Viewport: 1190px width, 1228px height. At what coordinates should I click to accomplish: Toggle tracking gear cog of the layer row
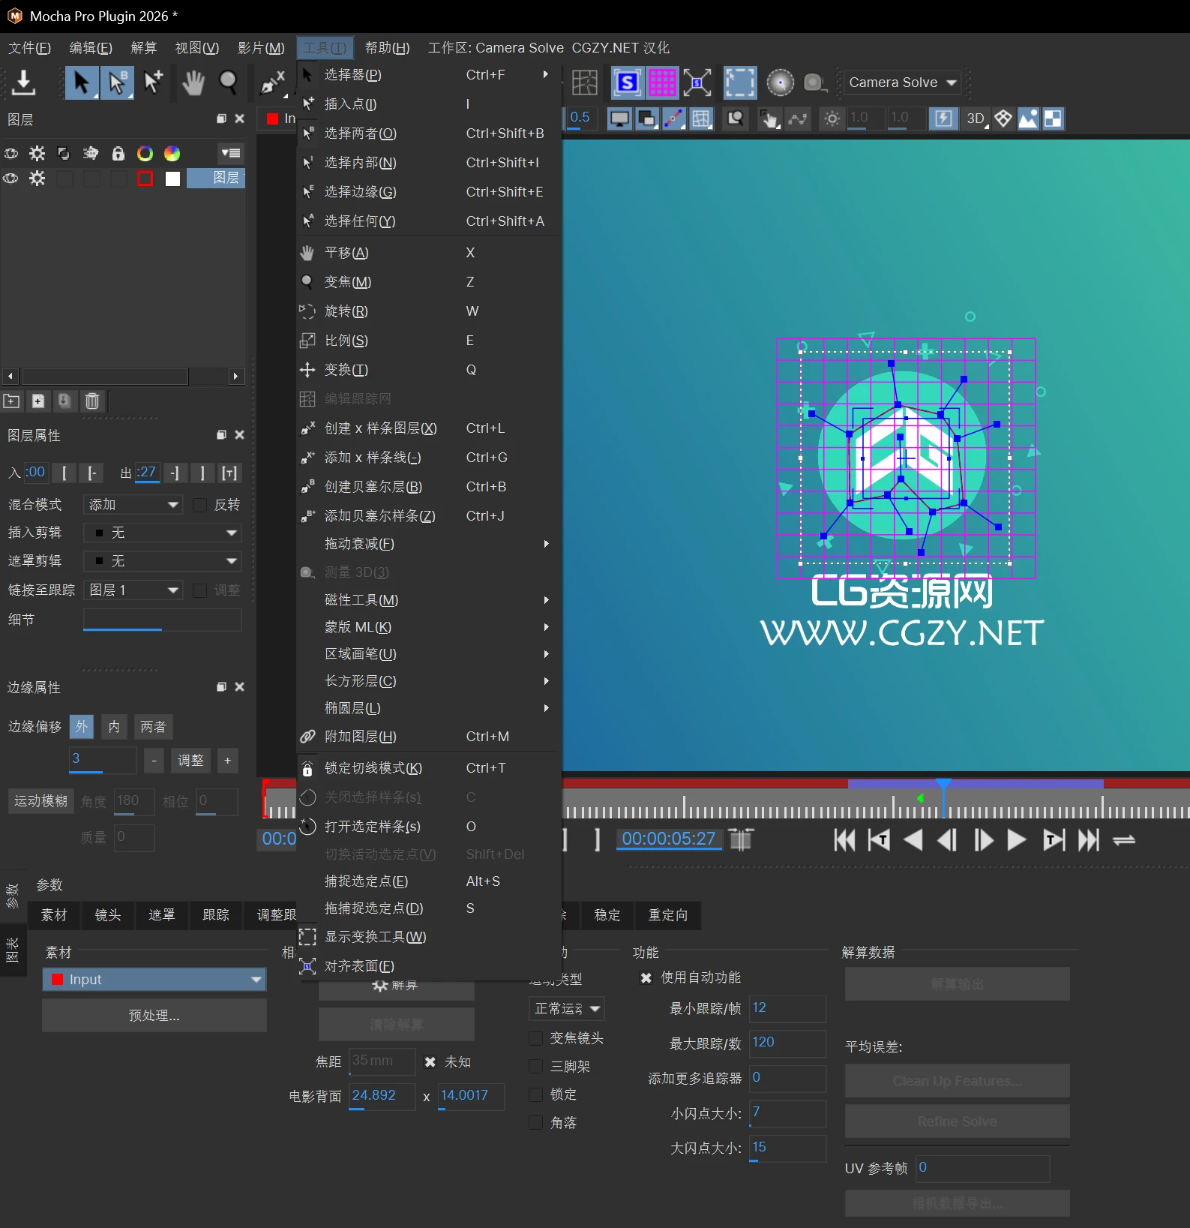pyautogui.click(x=37, y=179)
